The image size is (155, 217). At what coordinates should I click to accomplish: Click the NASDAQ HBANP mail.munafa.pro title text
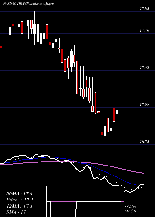pos(29,4)
